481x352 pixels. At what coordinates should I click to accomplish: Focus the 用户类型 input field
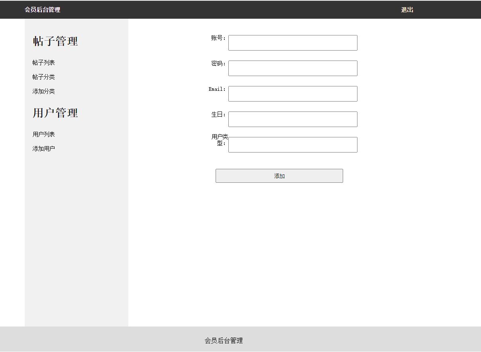click(x=293, y=145)
